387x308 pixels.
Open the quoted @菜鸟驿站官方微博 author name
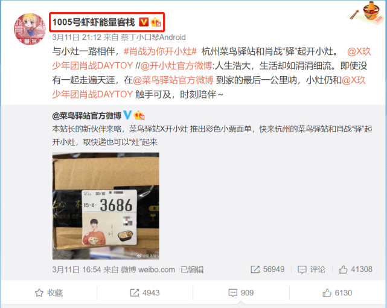coord(86,115)
